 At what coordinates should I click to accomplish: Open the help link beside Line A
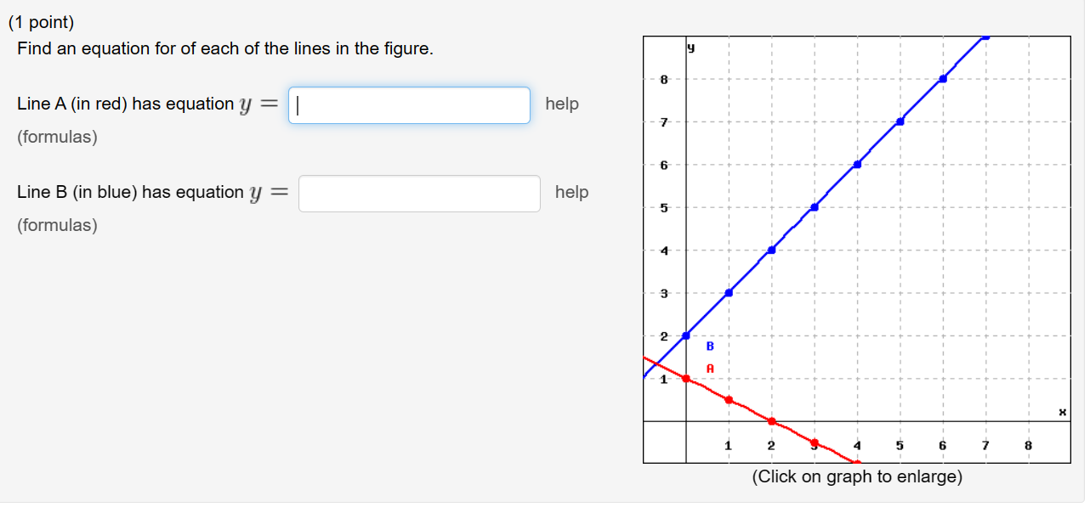coord(562,104)
